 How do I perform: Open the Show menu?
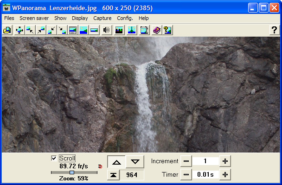[60, 18]
